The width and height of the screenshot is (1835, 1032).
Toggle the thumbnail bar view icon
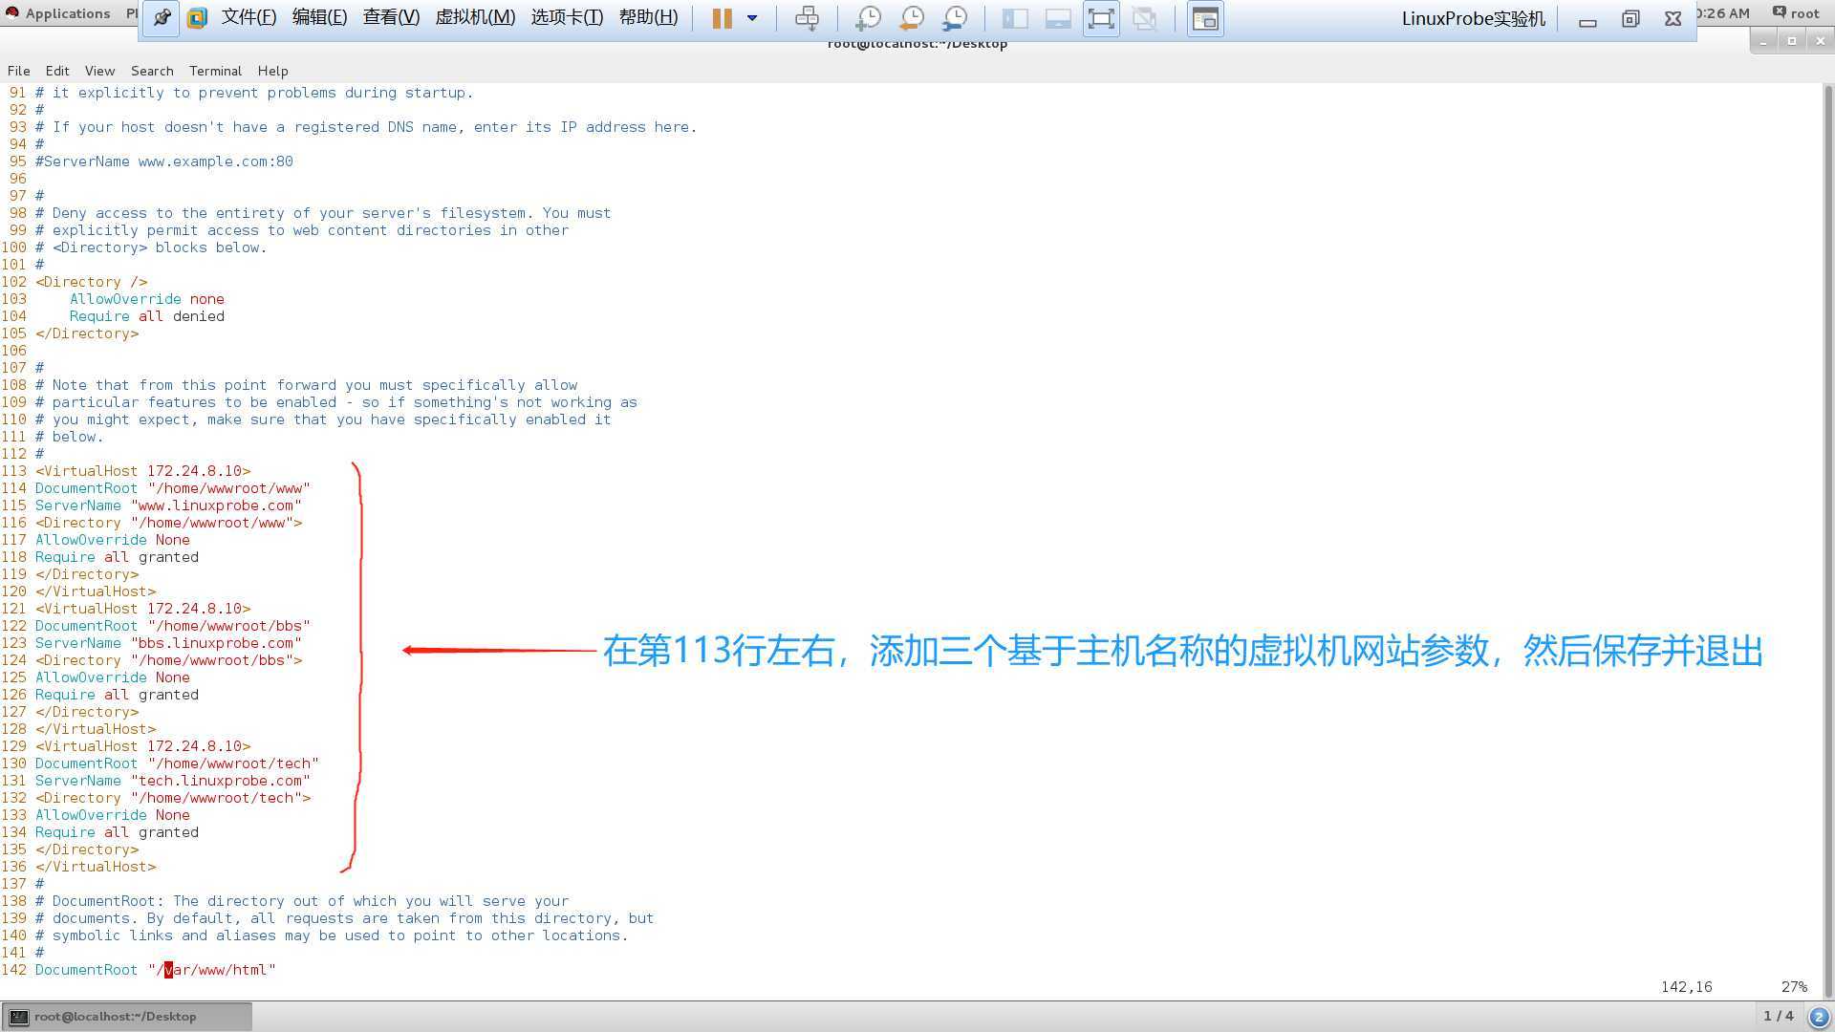tap(1058, 18)
